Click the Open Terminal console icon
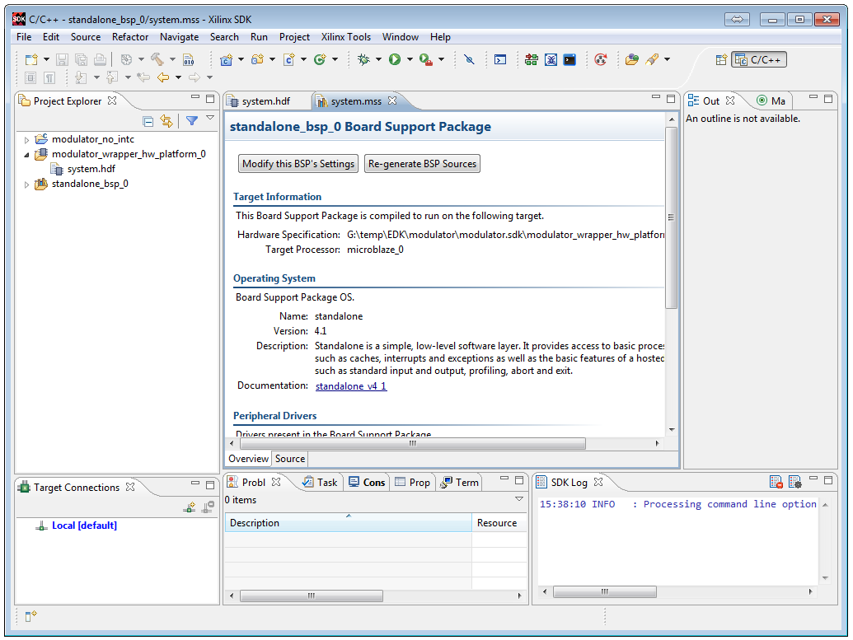 tap(500, 60)
